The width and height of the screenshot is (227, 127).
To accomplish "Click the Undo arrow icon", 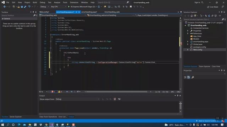I will (29, 7).
